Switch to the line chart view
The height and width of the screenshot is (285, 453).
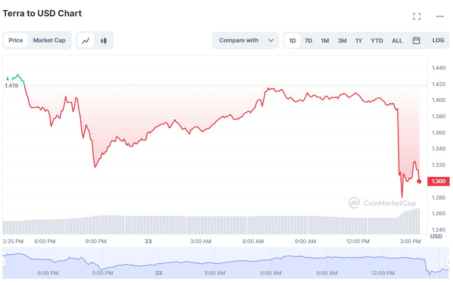pos(86,40)
